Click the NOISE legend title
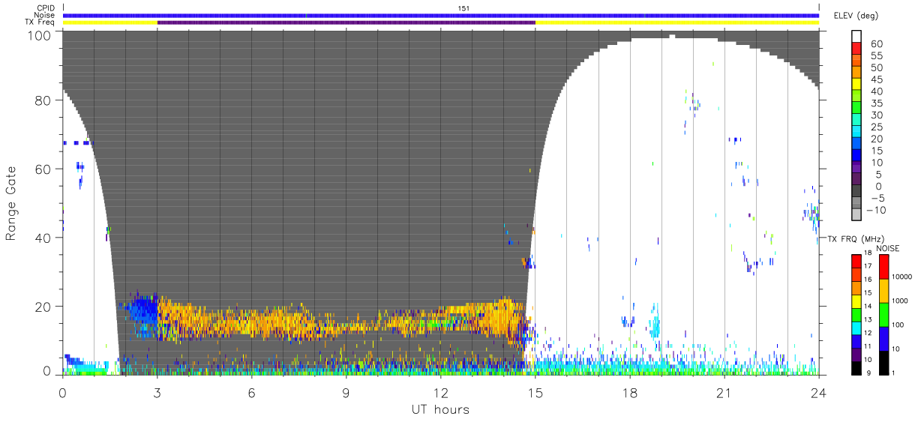 click(x=889, y=247)
